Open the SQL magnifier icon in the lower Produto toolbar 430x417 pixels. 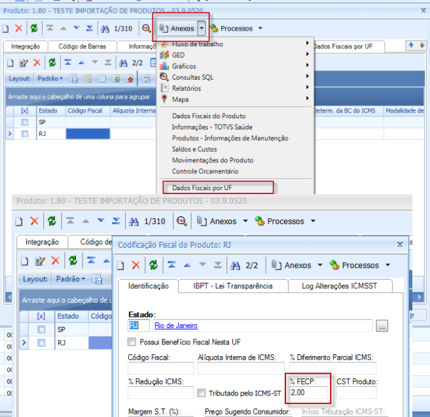[181, 221]
